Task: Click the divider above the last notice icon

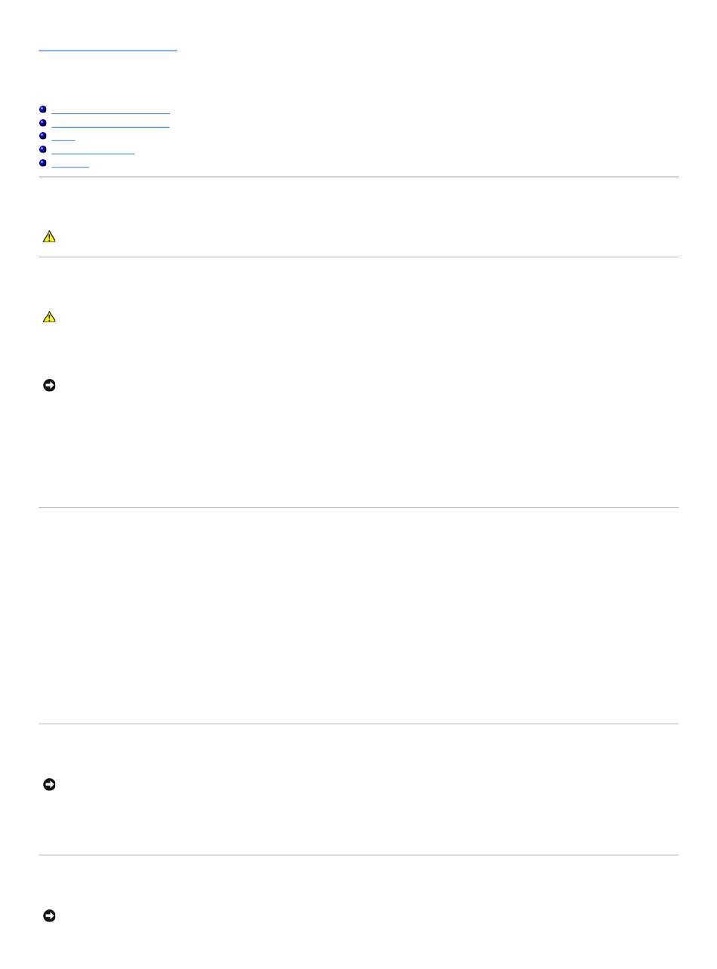Action: 358,855
